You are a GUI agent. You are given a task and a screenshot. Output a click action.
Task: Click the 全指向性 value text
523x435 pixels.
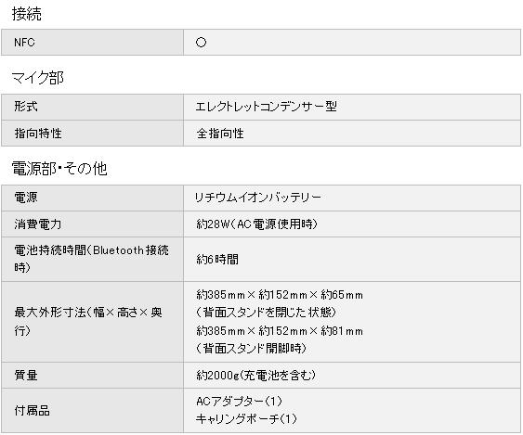pyautogui.click(x=220, y=134)
